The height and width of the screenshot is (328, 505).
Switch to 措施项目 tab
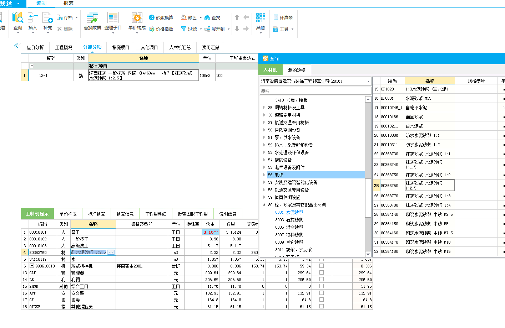121,47
